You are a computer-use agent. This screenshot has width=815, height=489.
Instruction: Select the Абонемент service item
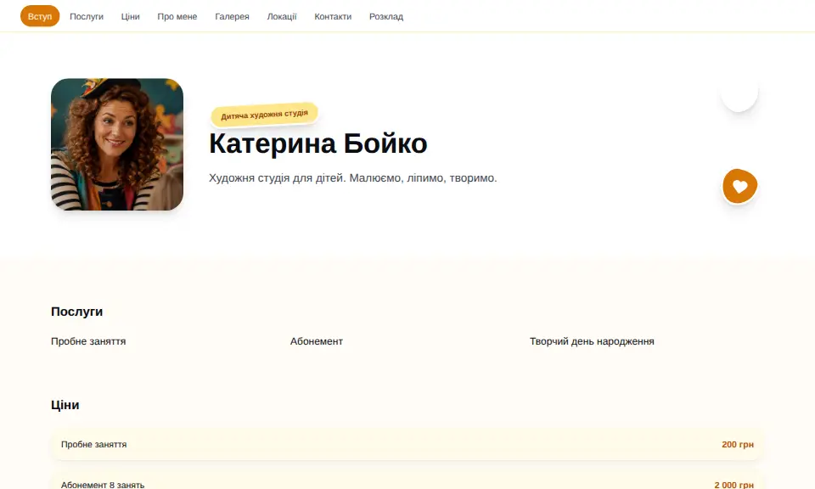coord(317,341)
